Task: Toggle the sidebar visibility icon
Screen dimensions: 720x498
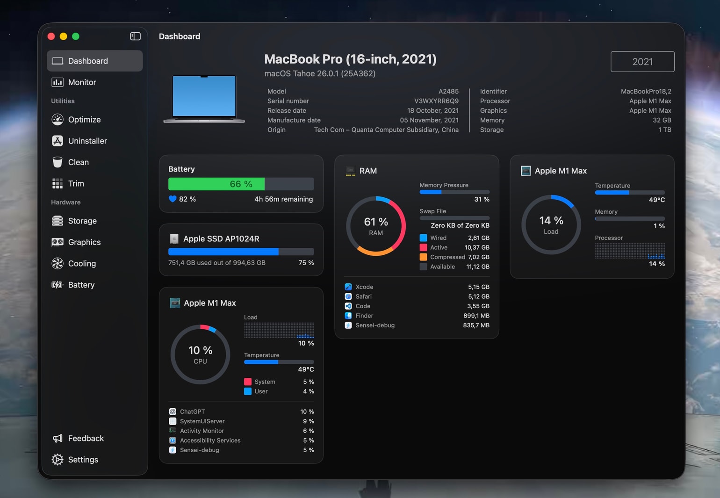Action: [136, 36]
